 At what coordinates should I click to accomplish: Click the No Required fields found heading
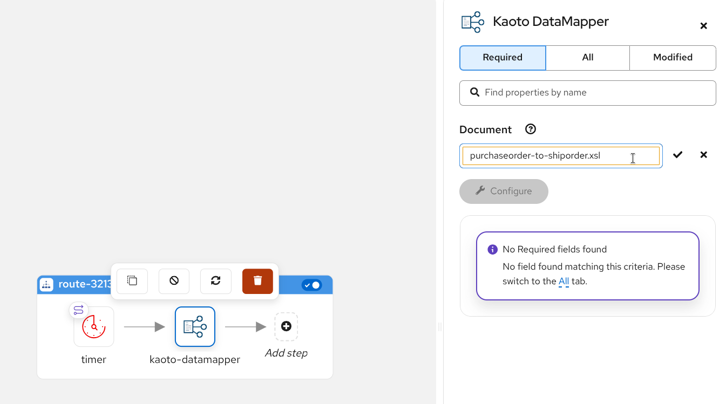click(554, 249)
